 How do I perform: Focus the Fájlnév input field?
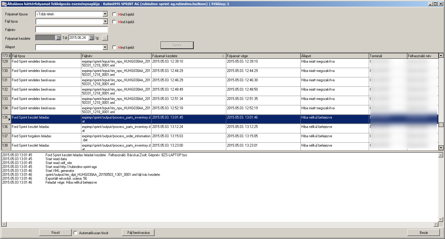(x=72, y=29)
